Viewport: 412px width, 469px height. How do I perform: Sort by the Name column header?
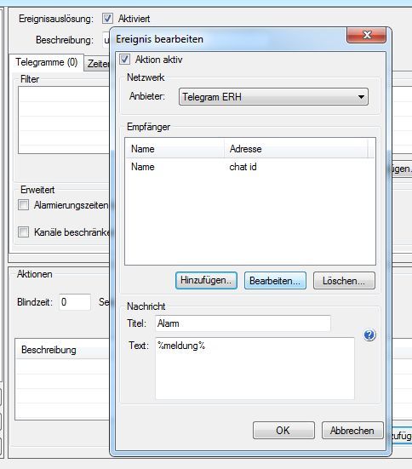tap(175, 149)
